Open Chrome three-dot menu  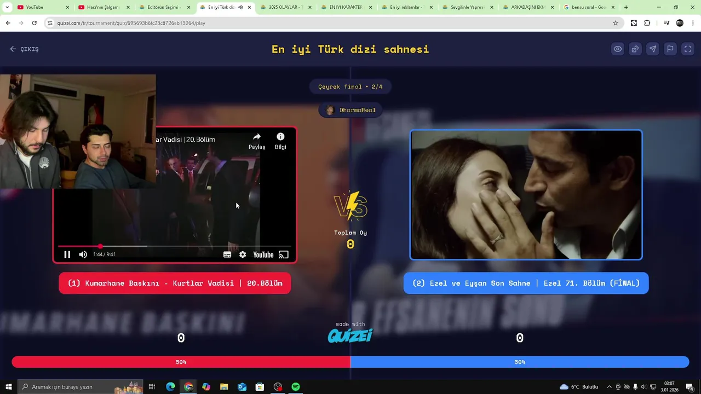coord(693,23)
